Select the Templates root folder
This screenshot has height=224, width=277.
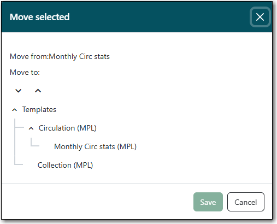pos(39,110)
